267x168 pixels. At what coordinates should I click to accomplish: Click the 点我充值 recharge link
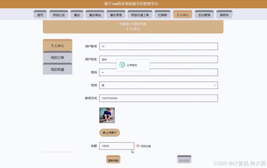click(145, 146)
